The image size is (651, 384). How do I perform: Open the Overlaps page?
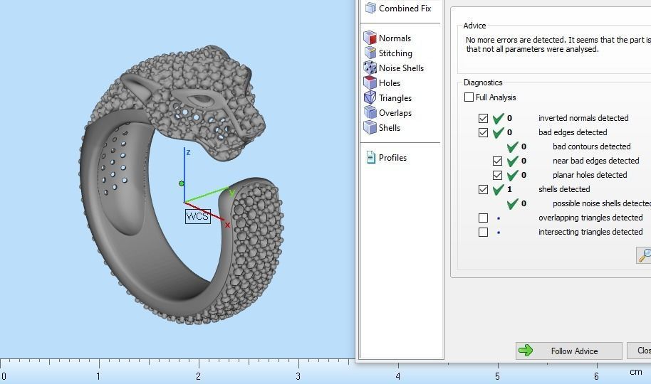pos(395,113)
